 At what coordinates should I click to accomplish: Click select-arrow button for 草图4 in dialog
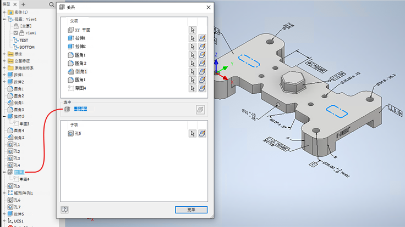(x=193, y=88)
